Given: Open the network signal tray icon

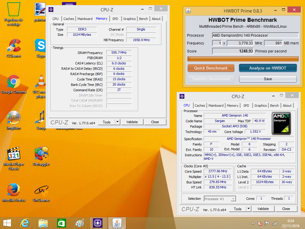Looking at the screenshot, I should (x=274, y=223).
